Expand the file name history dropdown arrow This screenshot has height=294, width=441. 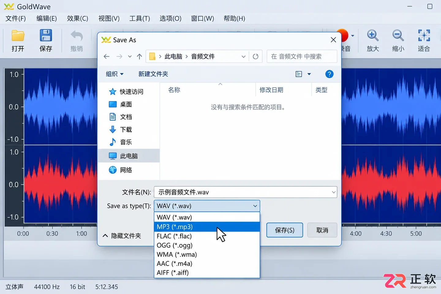(x=334, y=192)
